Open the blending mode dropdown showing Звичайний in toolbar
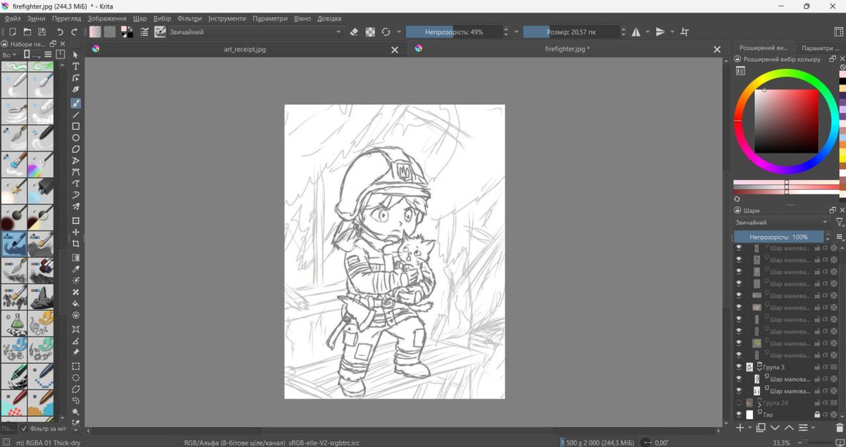The height and width of the screenshot is (447, 846). [x=255, y=32]
